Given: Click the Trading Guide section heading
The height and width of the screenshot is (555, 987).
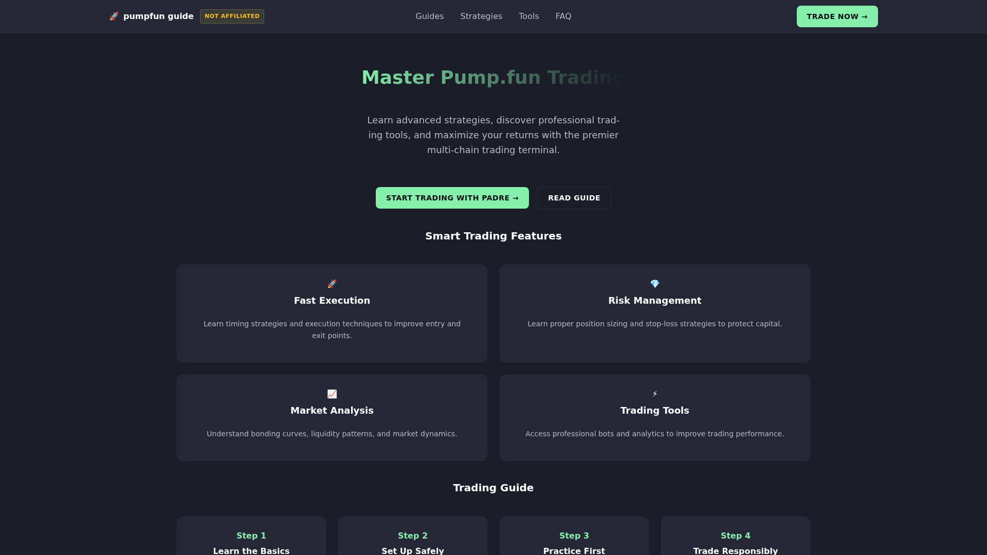Looking at the screenshot, I should [x=493, y=488].
